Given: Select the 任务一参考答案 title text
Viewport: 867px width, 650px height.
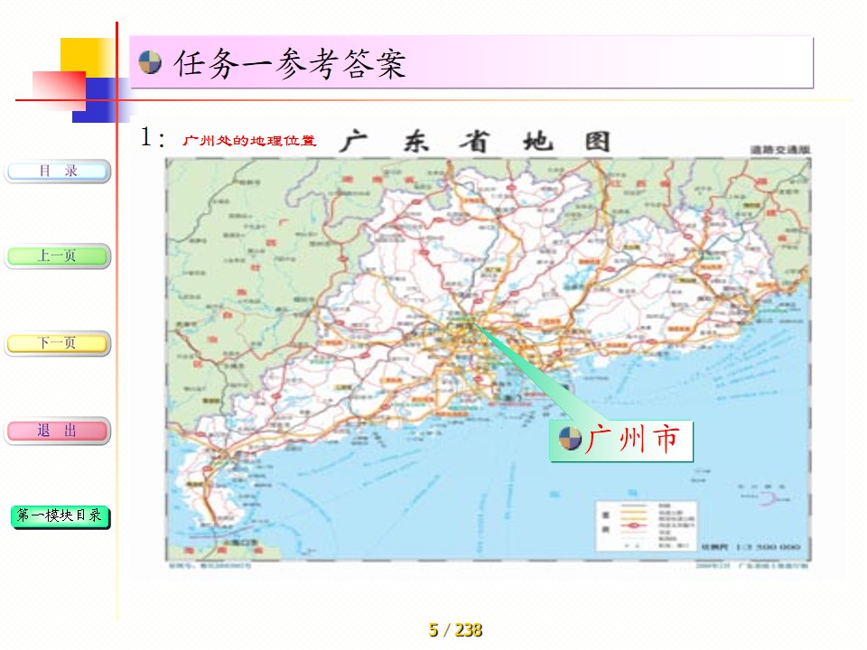Looking at the screenshot, I should click(x=290, y=63).
